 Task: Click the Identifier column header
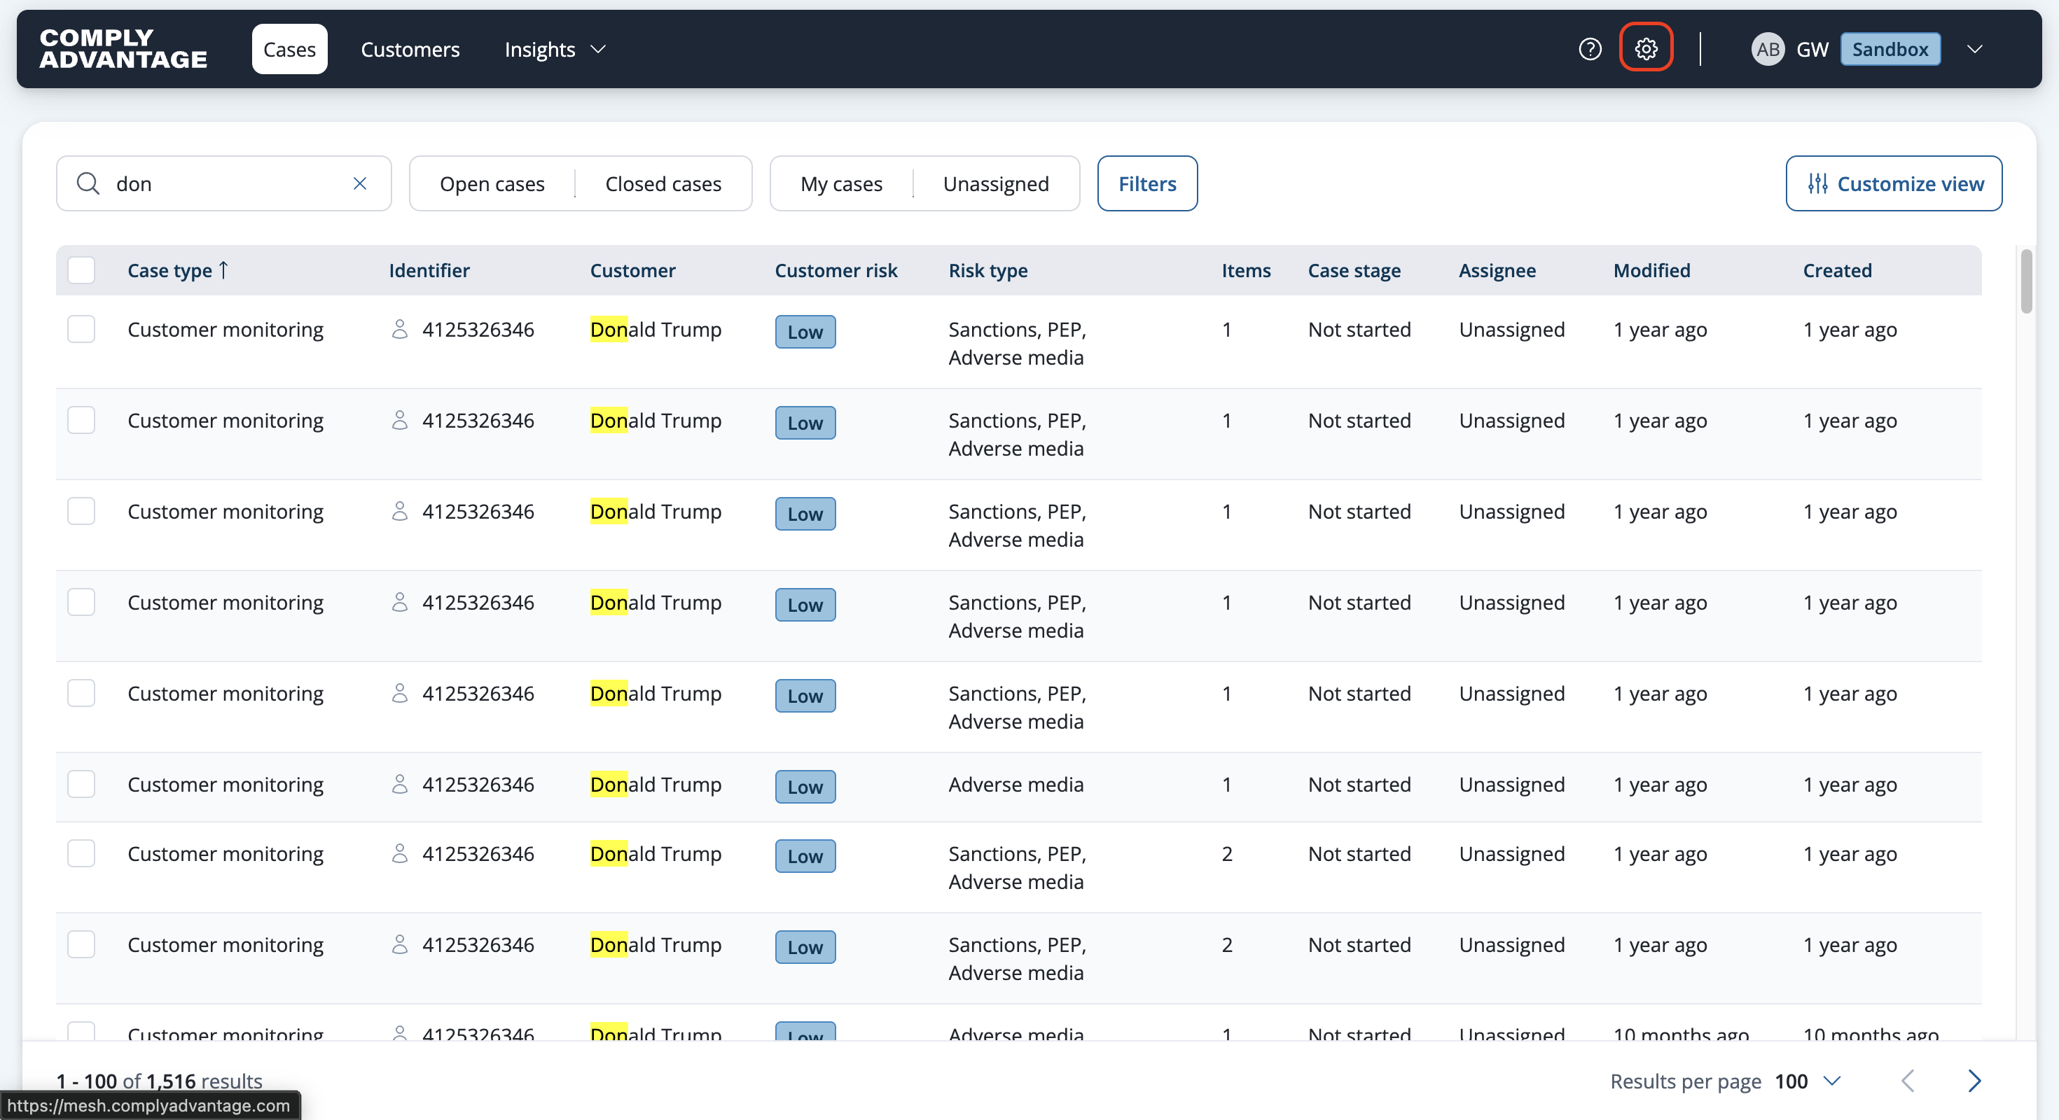coord(429,271)
